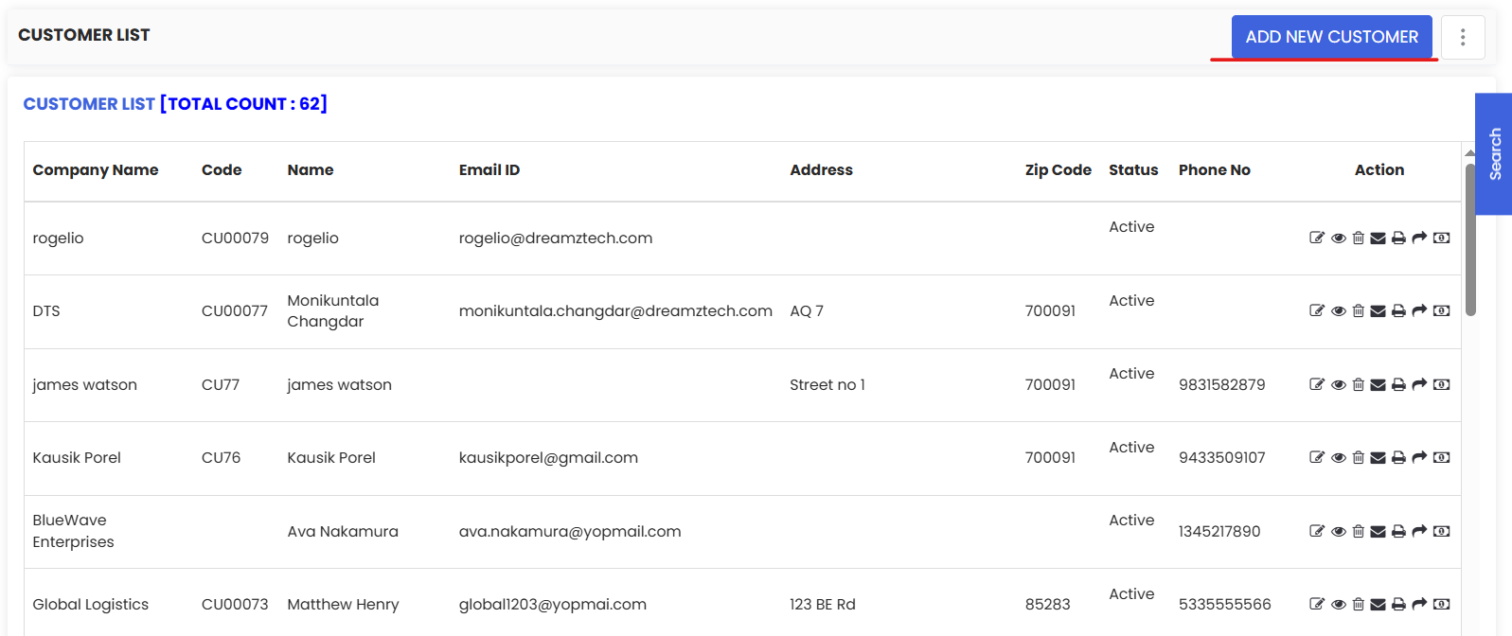
Task: Edit the rogelio customer record
Action: (1317, 238)
